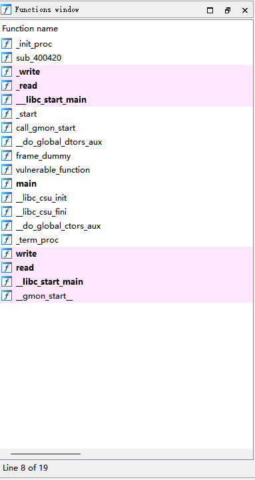255x480 pixels.
Task: Select the _read function name
Action: click(x=27, y=86)
